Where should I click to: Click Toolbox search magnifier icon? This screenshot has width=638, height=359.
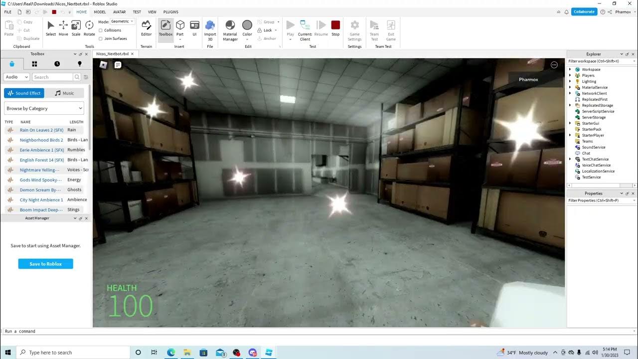pyautogui.click(x=77, y=77)
